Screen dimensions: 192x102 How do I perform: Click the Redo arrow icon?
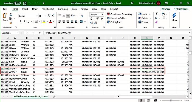click(x=36, y=3)
